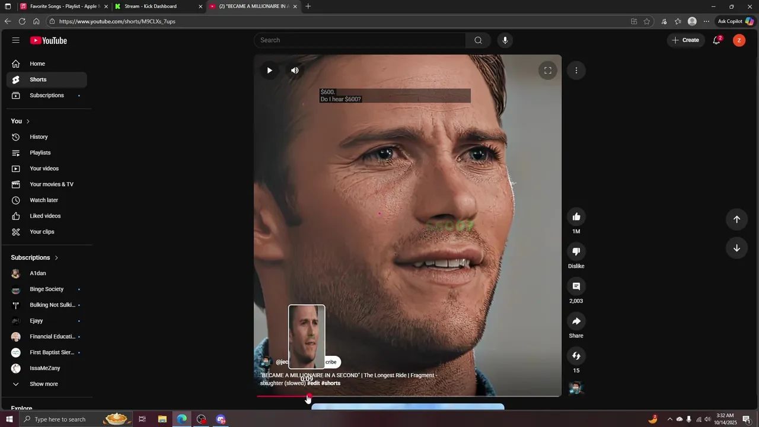The width and height of the screenshot is (759, 427).
Task: Open the First Baptist channel
Action: (x=47, y=352)
